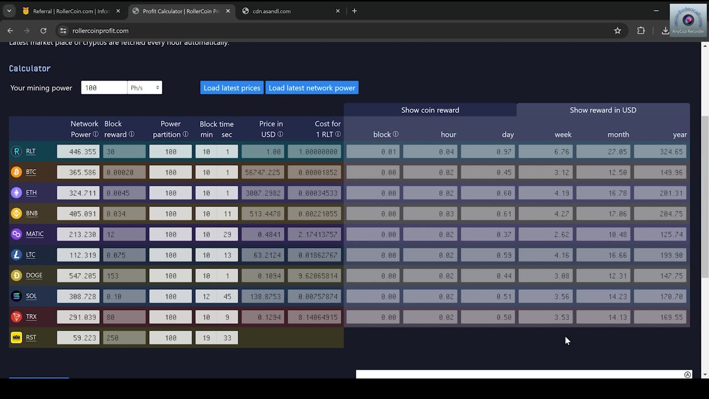Viewport: 709px width, 399px height.
Task: Open the BTC coin link
Action: tap(31, 172)
